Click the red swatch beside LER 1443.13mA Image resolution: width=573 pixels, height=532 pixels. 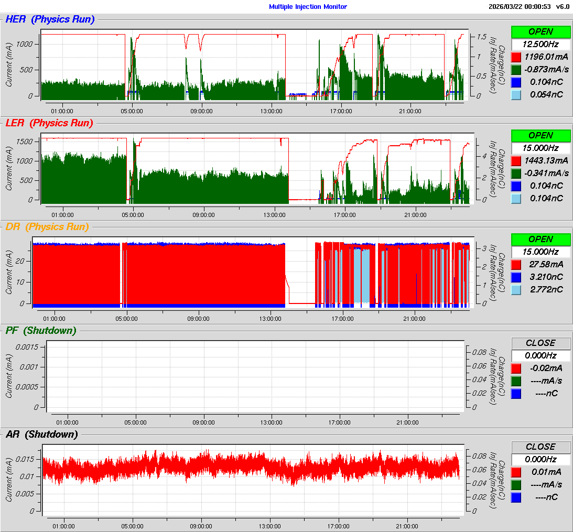[x=516, y=160]
